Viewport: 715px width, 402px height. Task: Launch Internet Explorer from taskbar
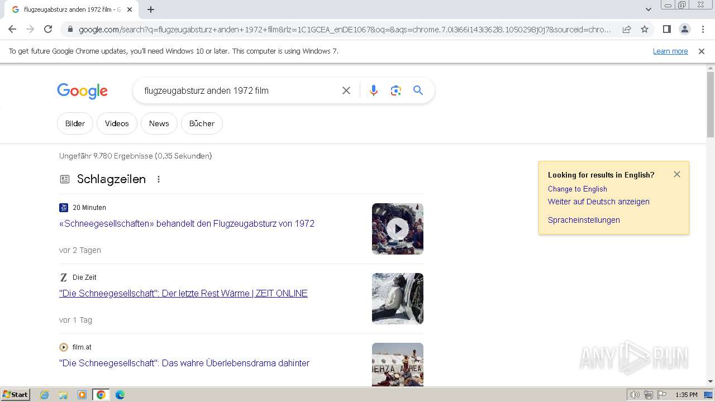click(45, 395)
